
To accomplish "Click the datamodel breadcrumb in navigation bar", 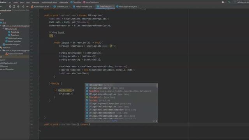I will 64,2.
